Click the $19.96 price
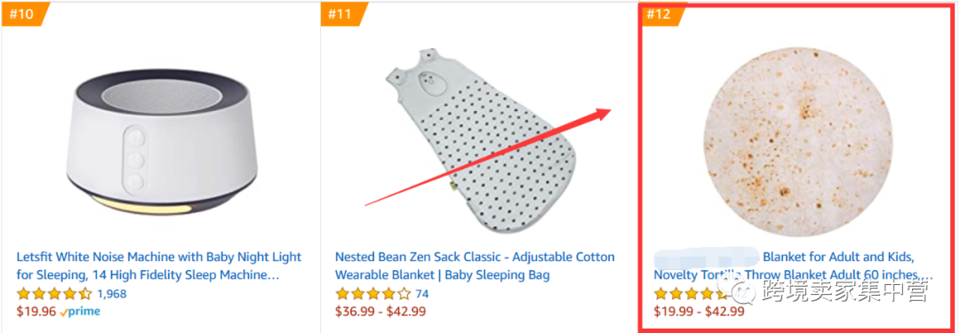Viewport: 960px width, 333px height. pos(36,312)
